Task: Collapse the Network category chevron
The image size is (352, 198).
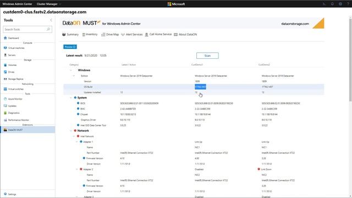Action: (71, 131)
